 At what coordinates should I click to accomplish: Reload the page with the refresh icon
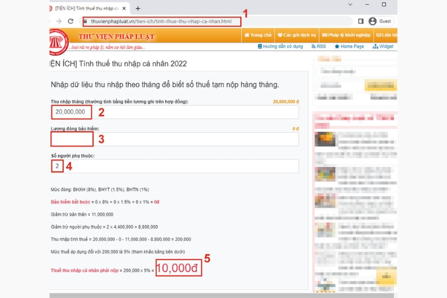click(x=70, y=21)
